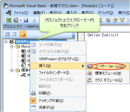Screen dimensions: 130x112
Task: Open project panel toolbar options arrow
Action: pyautogui.click(x=73, y=36)
